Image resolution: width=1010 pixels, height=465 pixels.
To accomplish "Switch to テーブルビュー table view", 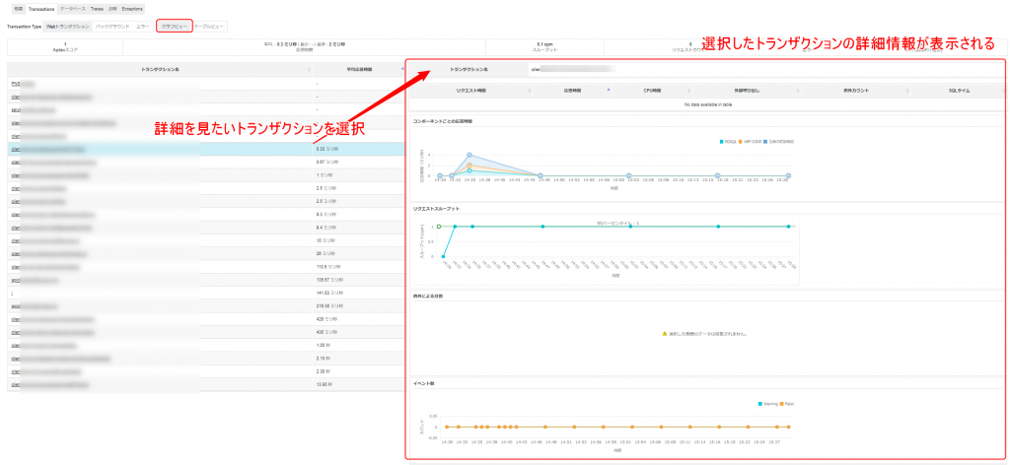I will pyautogui.click(x=208, y=27).
